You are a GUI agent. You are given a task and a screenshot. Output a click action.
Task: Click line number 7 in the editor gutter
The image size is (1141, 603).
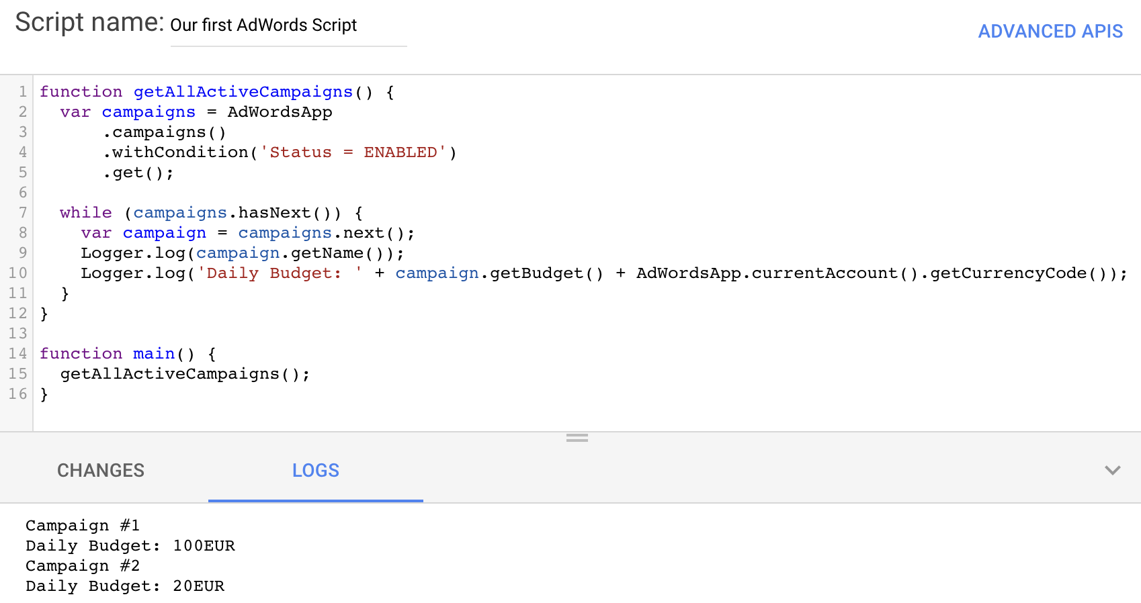[x=23, y=213]
